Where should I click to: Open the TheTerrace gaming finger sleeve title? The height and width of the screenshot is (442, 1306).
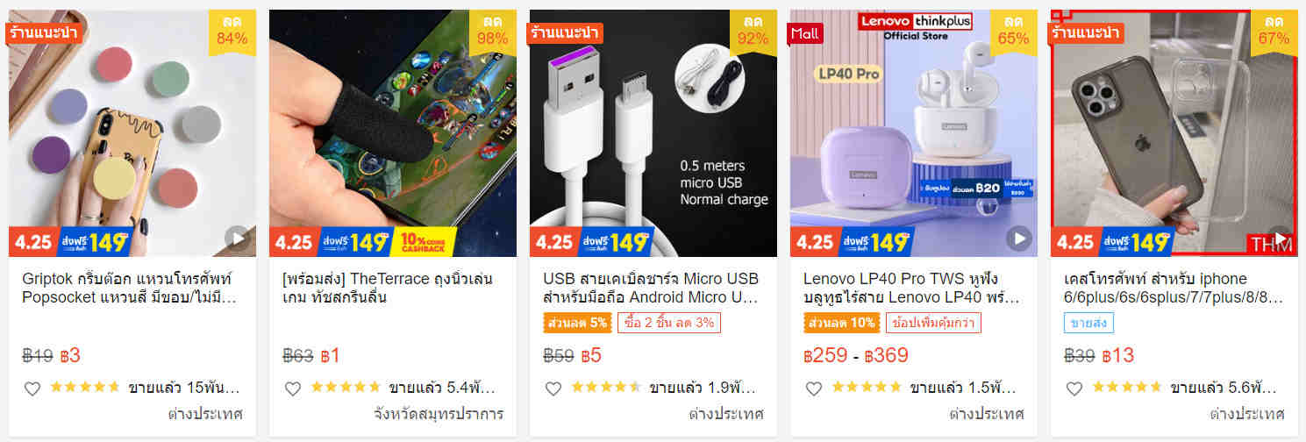388,288
